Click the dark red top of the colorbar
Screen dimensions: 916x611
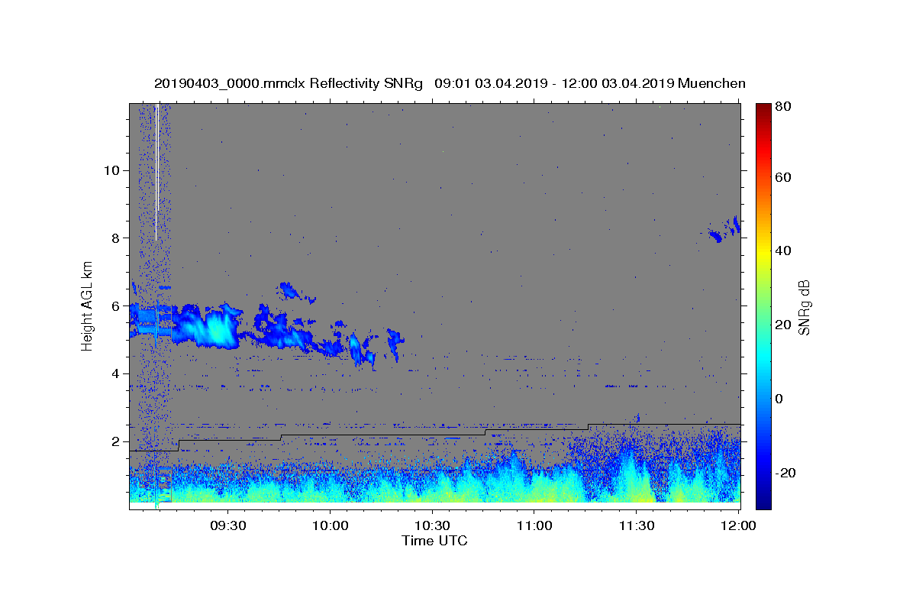tap(763, 108)
